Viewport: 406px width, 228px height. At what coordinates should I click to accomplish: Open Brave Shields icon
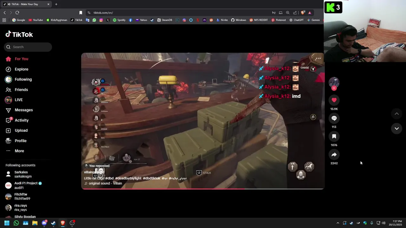(x=303, y=13)
